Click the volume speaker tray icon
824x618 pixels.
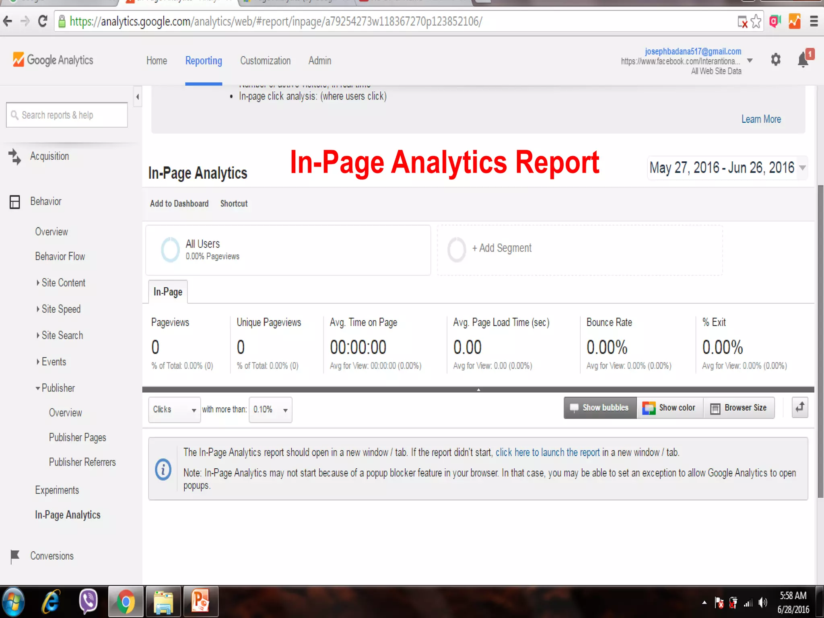point(762,602)
